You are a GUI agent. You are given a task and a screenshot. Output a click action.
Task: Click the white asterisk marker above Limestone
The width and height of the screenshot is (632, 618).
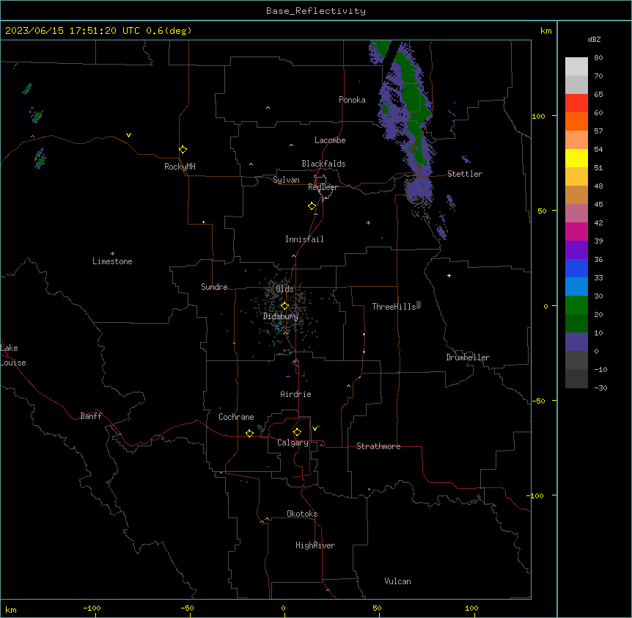[112, 254]
